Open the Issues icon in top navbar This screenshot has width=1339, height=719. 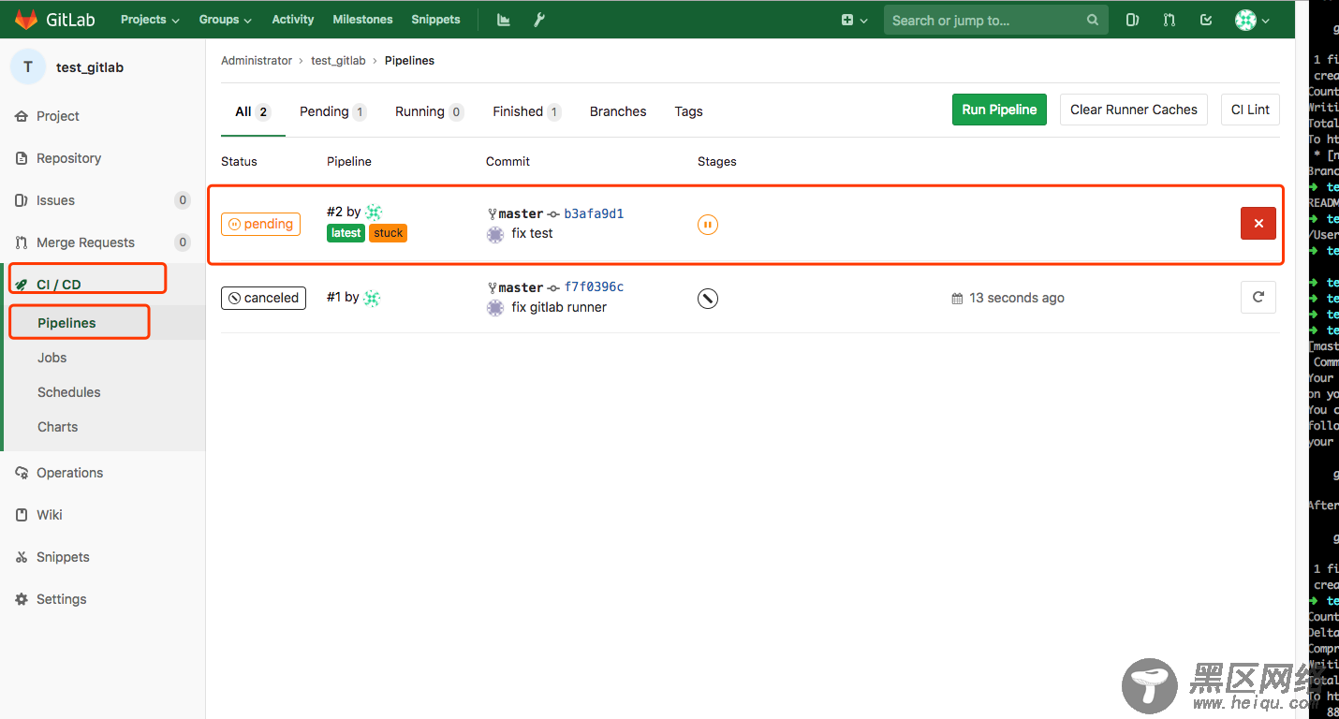click(x=1132, y=20)
